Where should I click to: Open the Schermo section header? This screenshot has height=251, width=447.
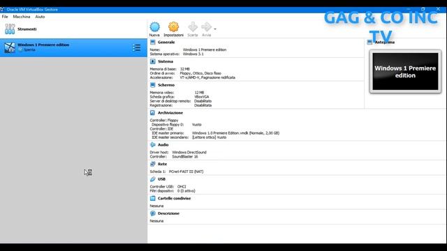tap(166, 85)
